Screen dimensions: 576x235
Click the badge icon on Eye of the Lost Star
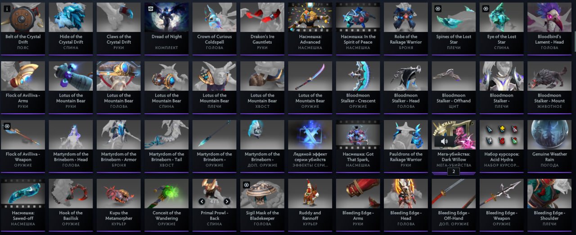click(485, 9)
